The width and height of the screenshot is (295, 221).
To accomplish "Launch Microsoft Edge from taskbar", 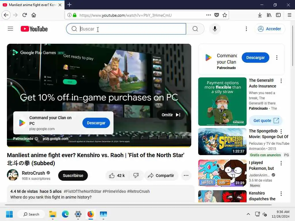I will [x=65, y=214].
